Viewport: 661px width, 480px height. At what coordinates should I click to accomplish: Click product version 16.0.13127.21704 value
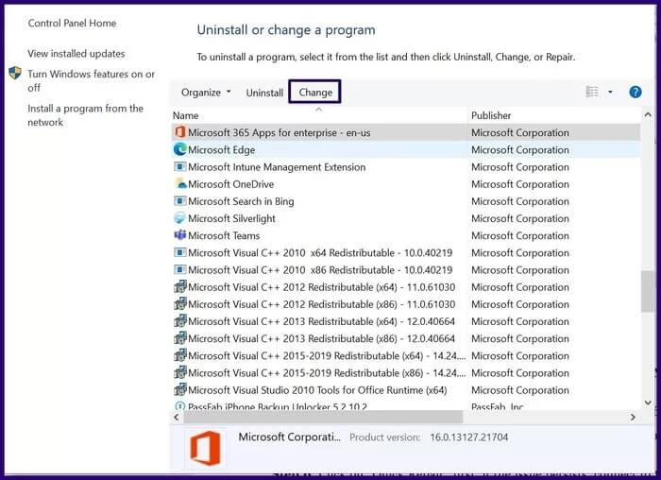click(468, 437)
